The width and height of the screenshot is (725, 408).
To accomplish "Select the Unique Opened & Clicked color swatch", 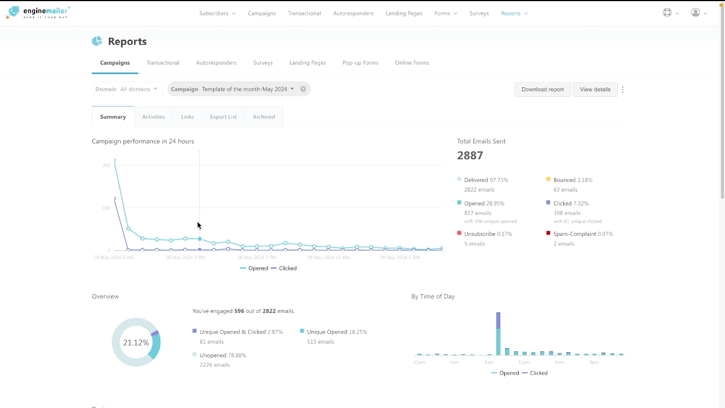I will tap(195, 331).
